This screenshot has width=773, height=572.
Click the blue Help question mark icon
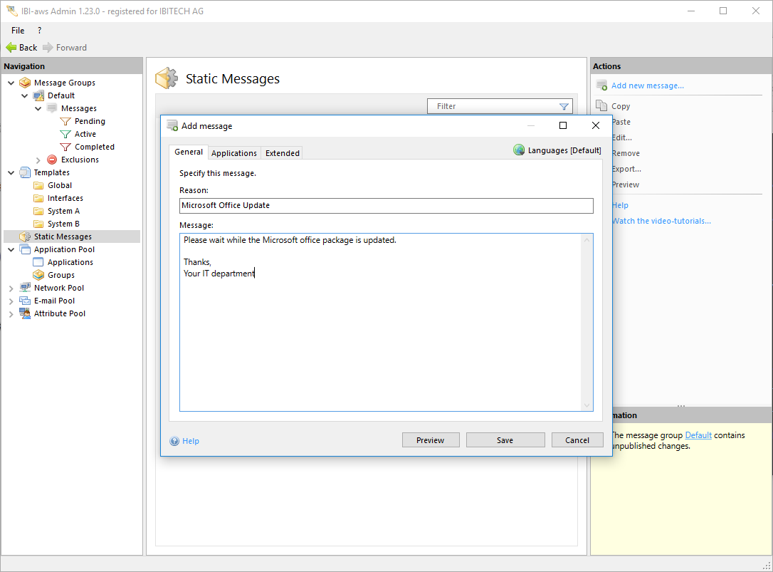click(174, 441)
